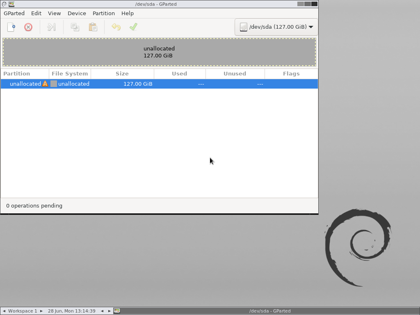Open the Help menu
The image size is (420, 315).
pos(128,13)
